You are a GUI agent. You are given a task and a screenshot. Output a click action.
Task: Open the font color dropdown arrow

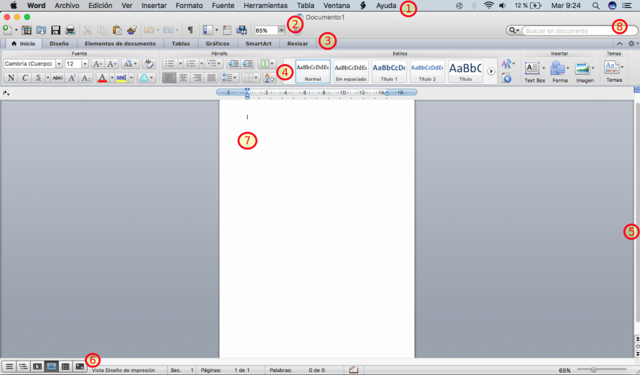111,77
